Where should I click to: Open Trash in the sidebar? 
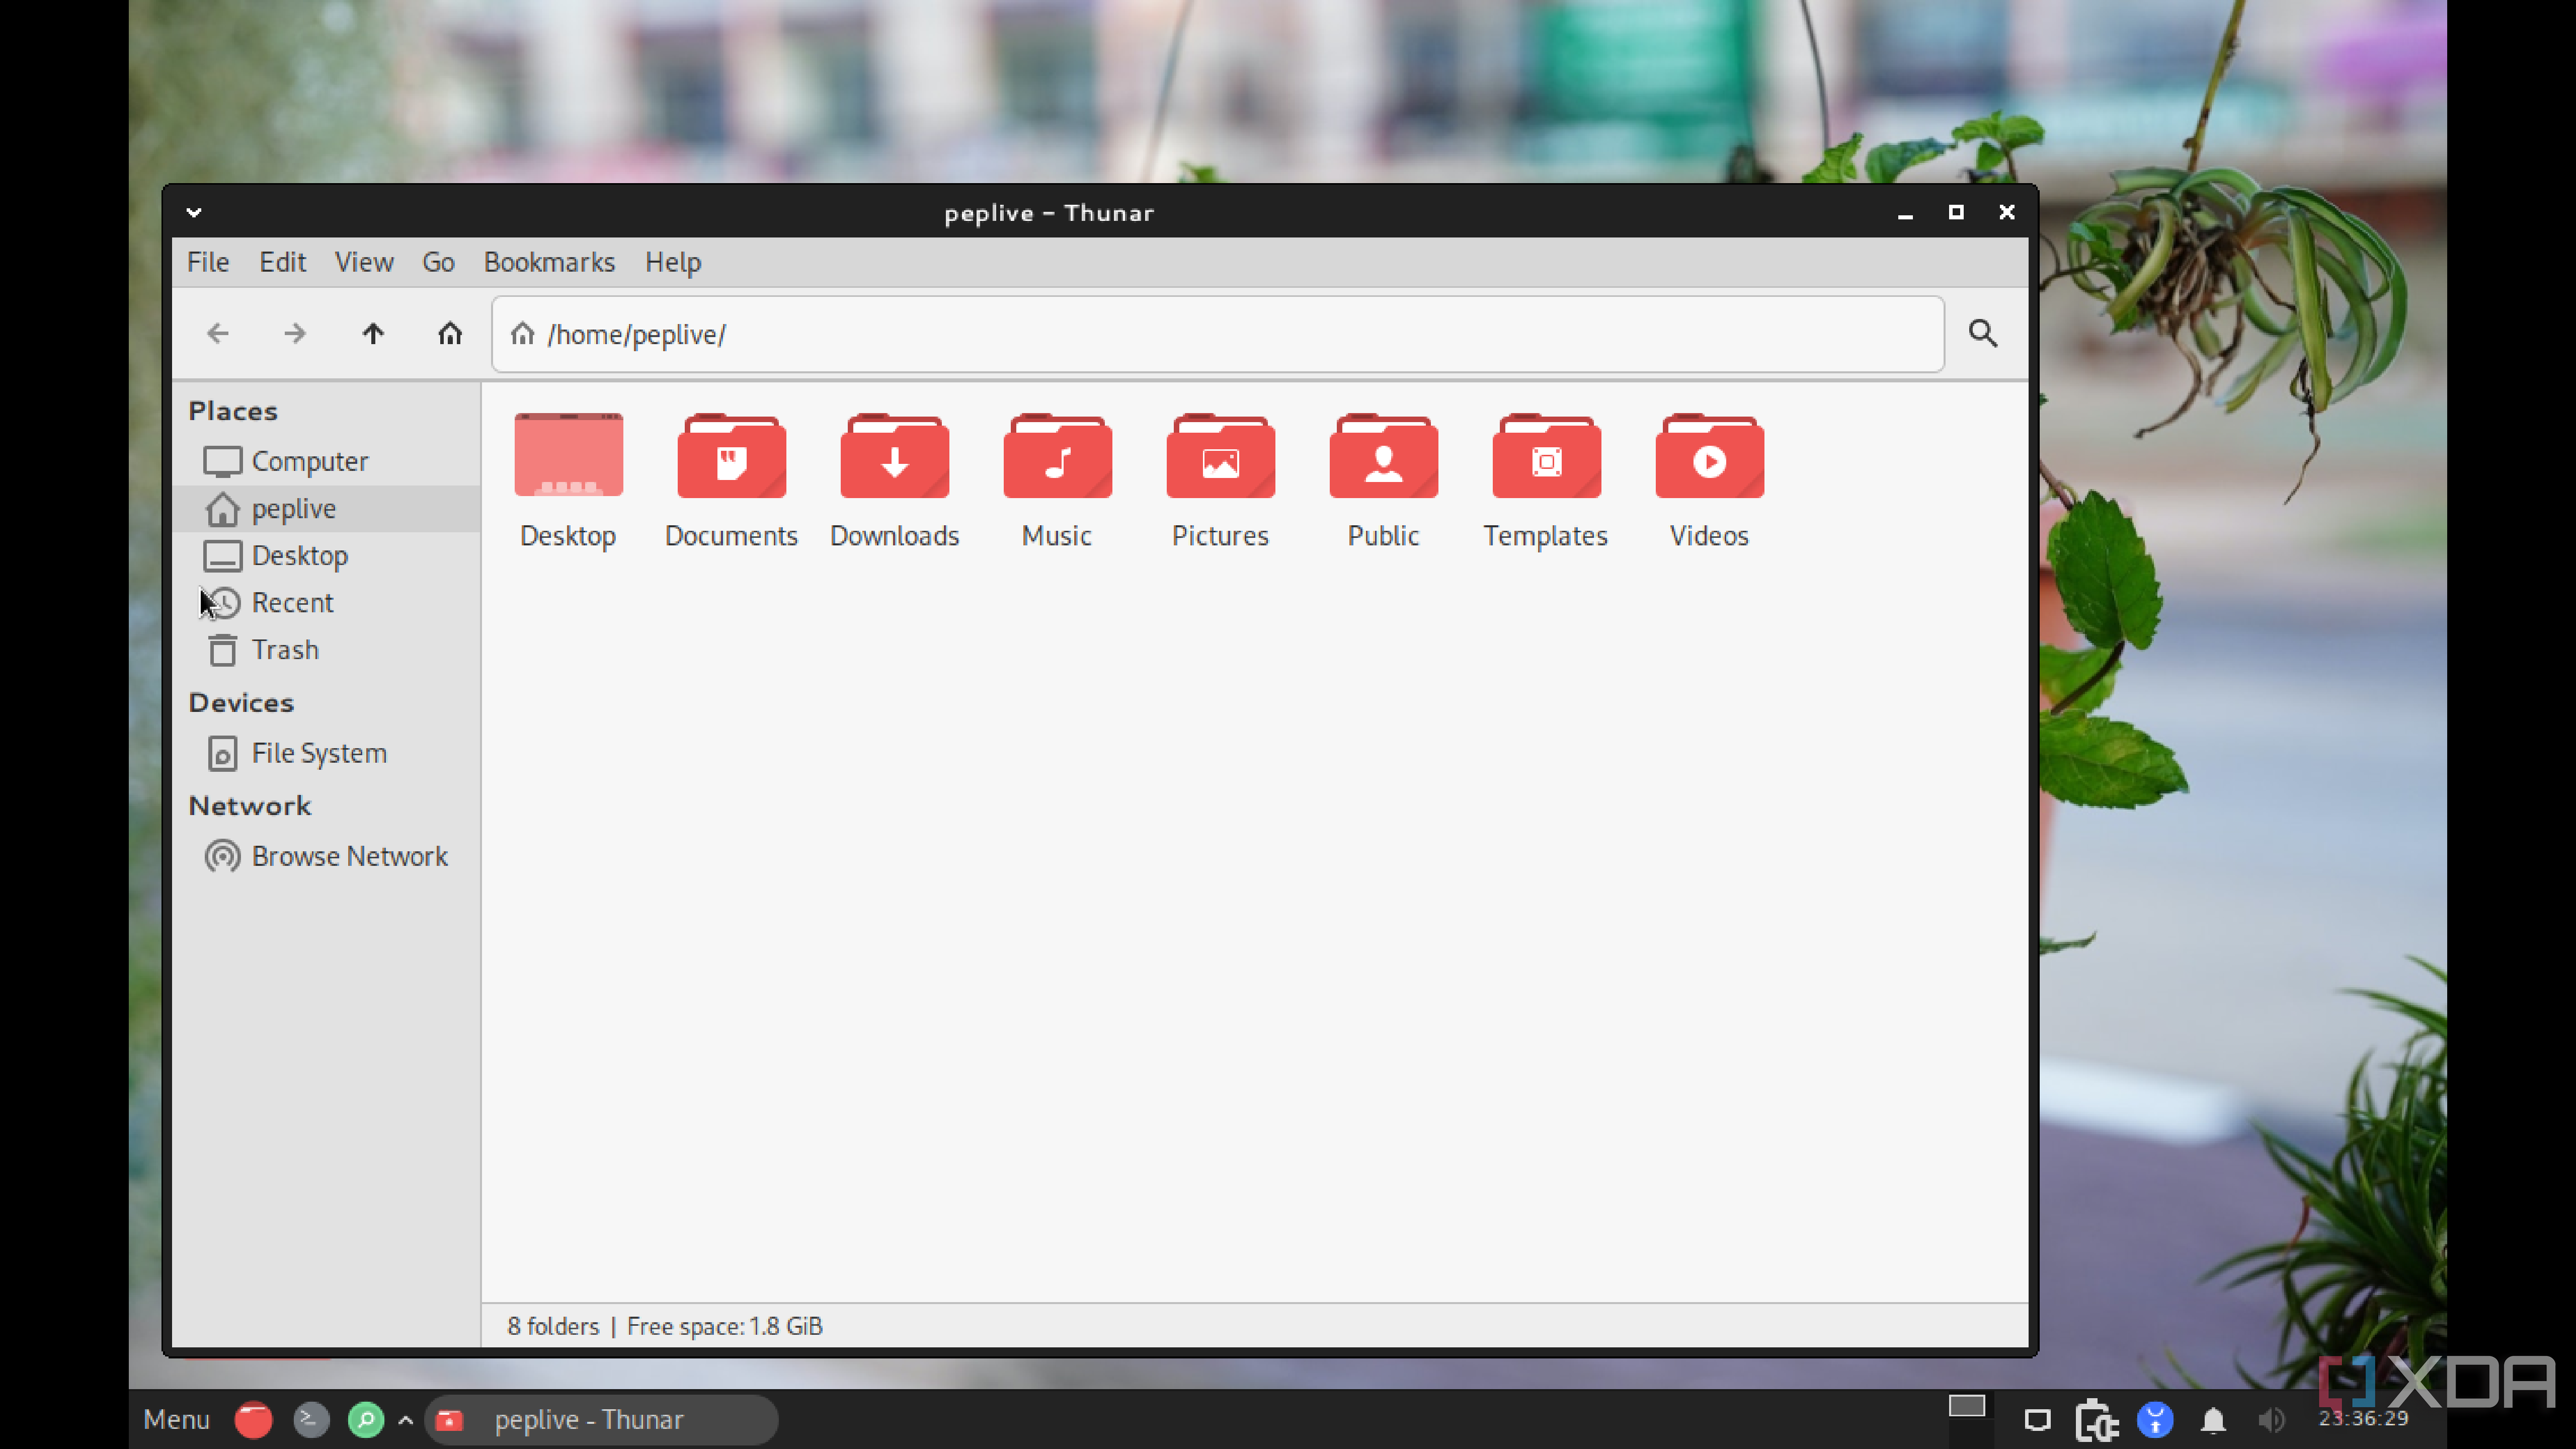pyautogui.click(x=326, y=649)
